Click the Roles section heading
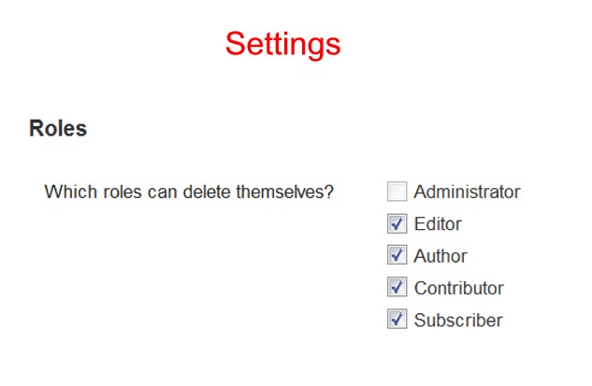This screenshot has height=386, width=592. click(58, 129)
